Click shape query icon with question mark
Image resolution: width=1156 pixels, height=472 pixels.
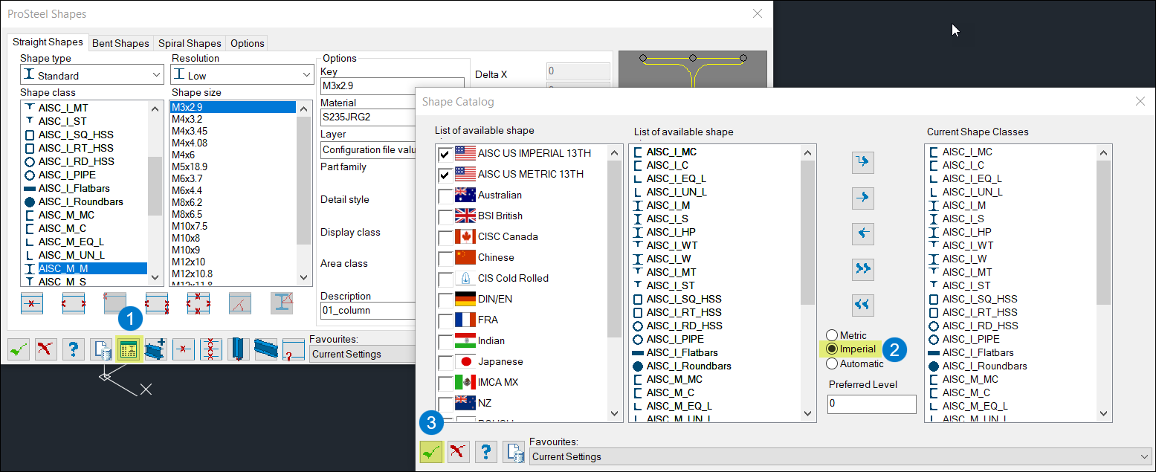(294, 349)
